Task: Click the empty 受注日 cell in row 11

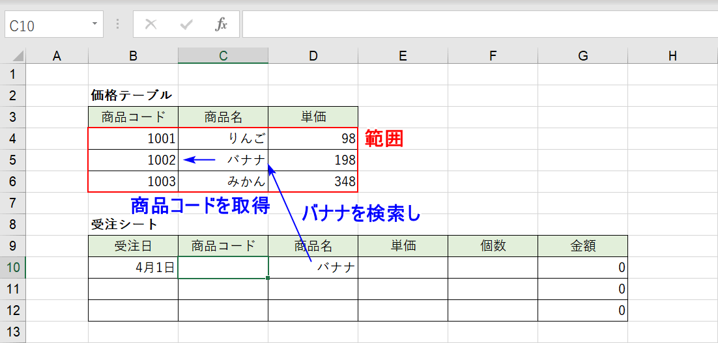Action: 133,288
